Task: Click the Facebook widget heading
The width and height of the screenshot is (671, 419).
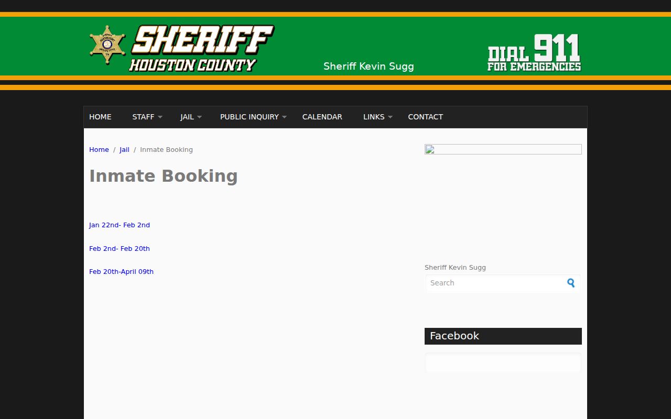Action: click(503, 336)
